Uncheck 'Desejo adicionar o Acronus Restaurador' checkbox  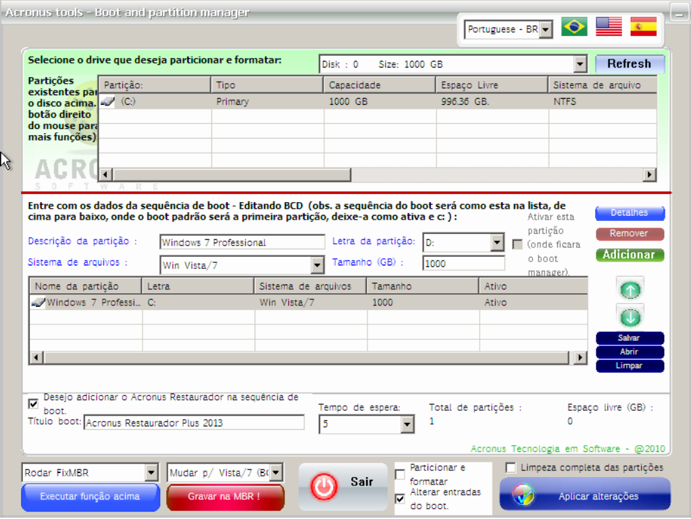(33, 403)
